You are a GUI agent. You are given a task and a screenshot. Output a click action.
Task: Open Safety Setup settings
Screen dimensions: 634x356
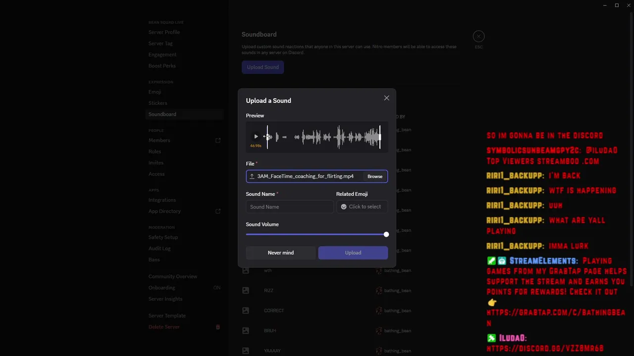click(x=163, y=237)
